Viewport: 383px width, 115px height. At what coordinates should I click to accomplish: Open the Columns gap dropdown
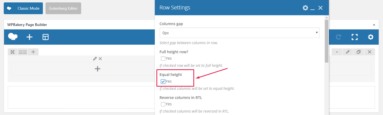[x=239, y=33]
